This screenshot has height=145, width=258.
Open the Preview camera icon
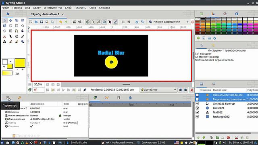pos(80,22)
